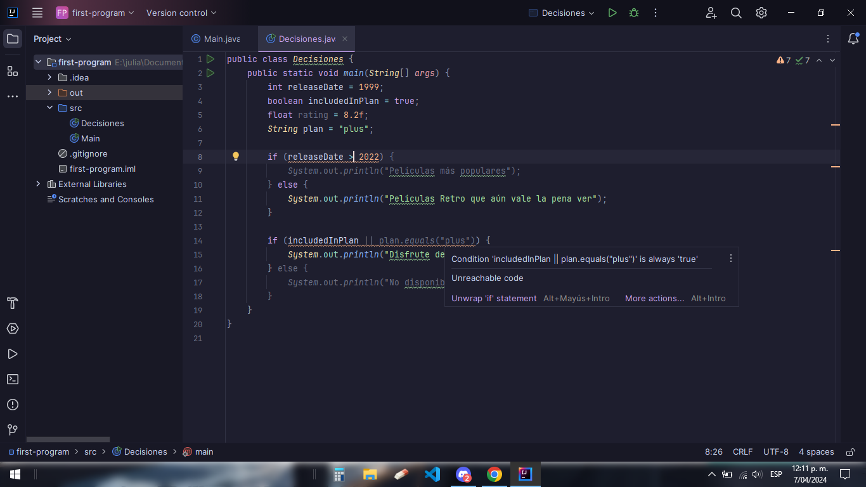
Task: Click project panel horizontal scrollbar
Action: [x=68, y=439]
